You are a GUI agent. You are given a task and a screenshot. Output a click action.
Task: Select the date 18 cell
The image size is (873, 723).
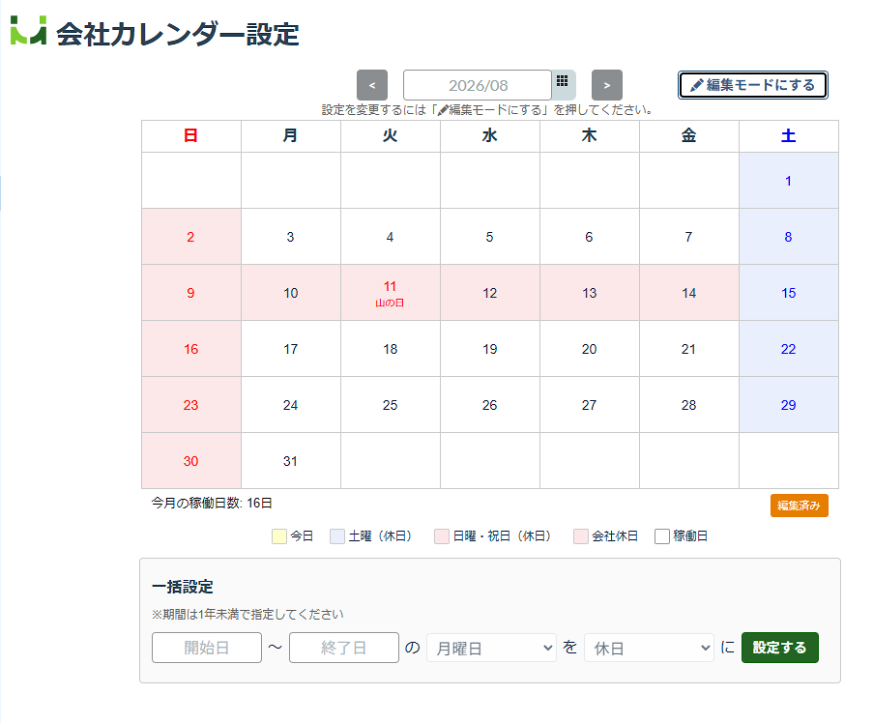point(391,349)
